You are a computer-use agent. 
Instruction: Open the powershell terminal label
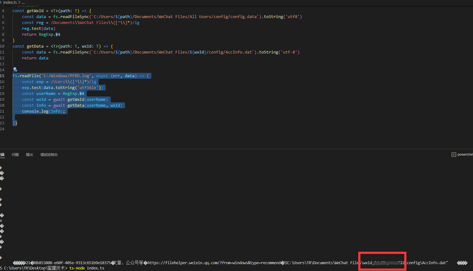tap(465, 154)
